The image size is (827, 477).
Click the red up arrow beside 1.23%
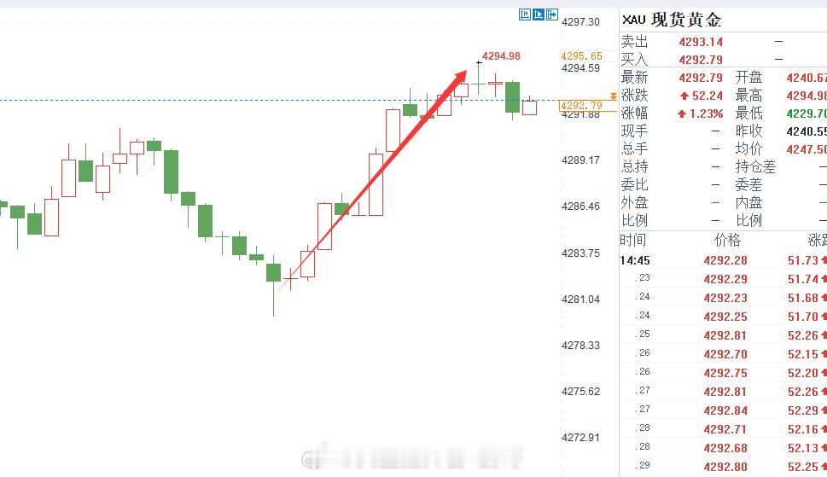(682, 113)
